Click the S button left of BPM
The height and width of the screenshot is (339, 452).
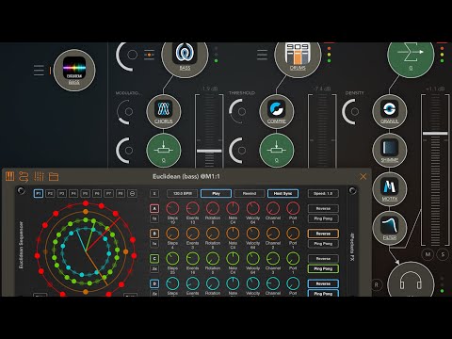[154, 193]
